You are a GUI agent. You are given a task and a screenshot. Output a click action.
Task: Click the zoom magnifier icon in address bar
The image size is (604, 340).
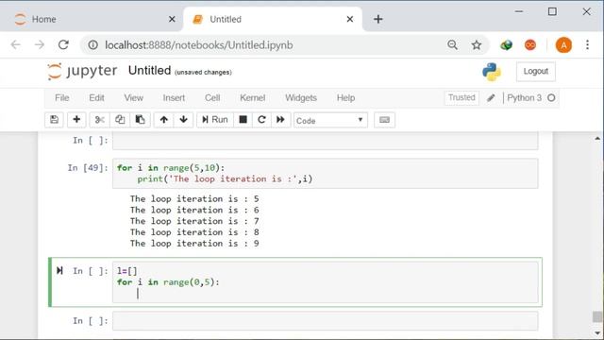click(453, 45)
